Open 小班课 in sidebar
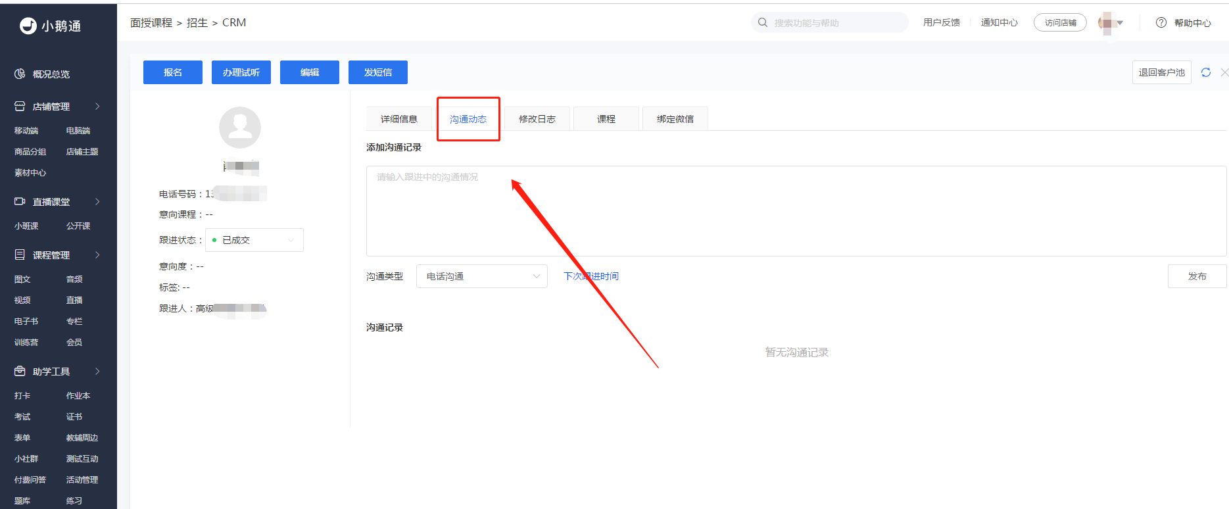 coord(26,226)
